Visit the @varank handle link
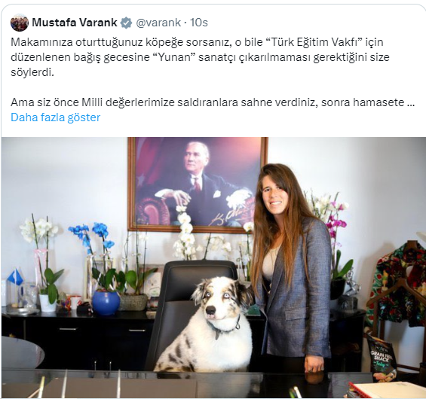This screenshot has height=399, width=426. click(158, 23)
